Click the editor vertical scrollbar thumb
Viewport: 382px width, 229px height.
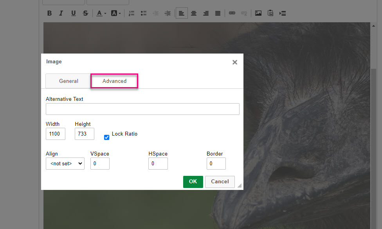coord(373,148)
